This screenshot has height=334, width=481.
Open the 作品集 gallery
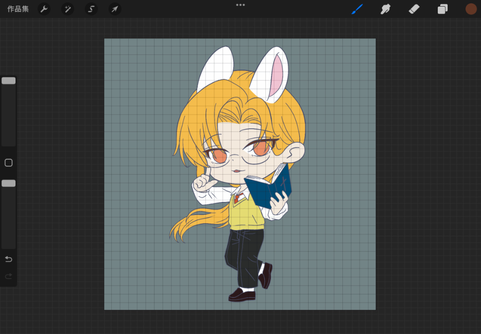pos(18,9)
